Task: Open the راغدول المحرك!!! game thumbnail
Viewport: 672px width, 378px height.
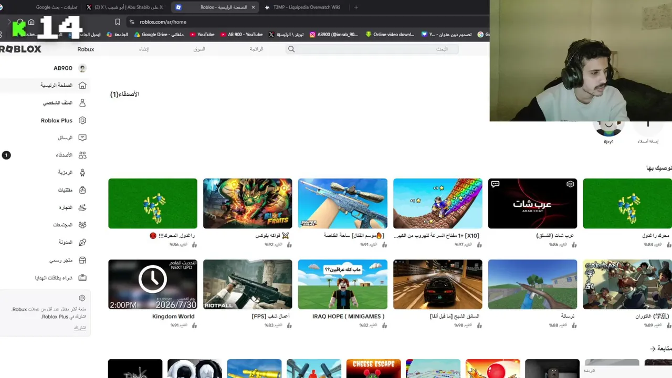Action: (x=153, y=204)
